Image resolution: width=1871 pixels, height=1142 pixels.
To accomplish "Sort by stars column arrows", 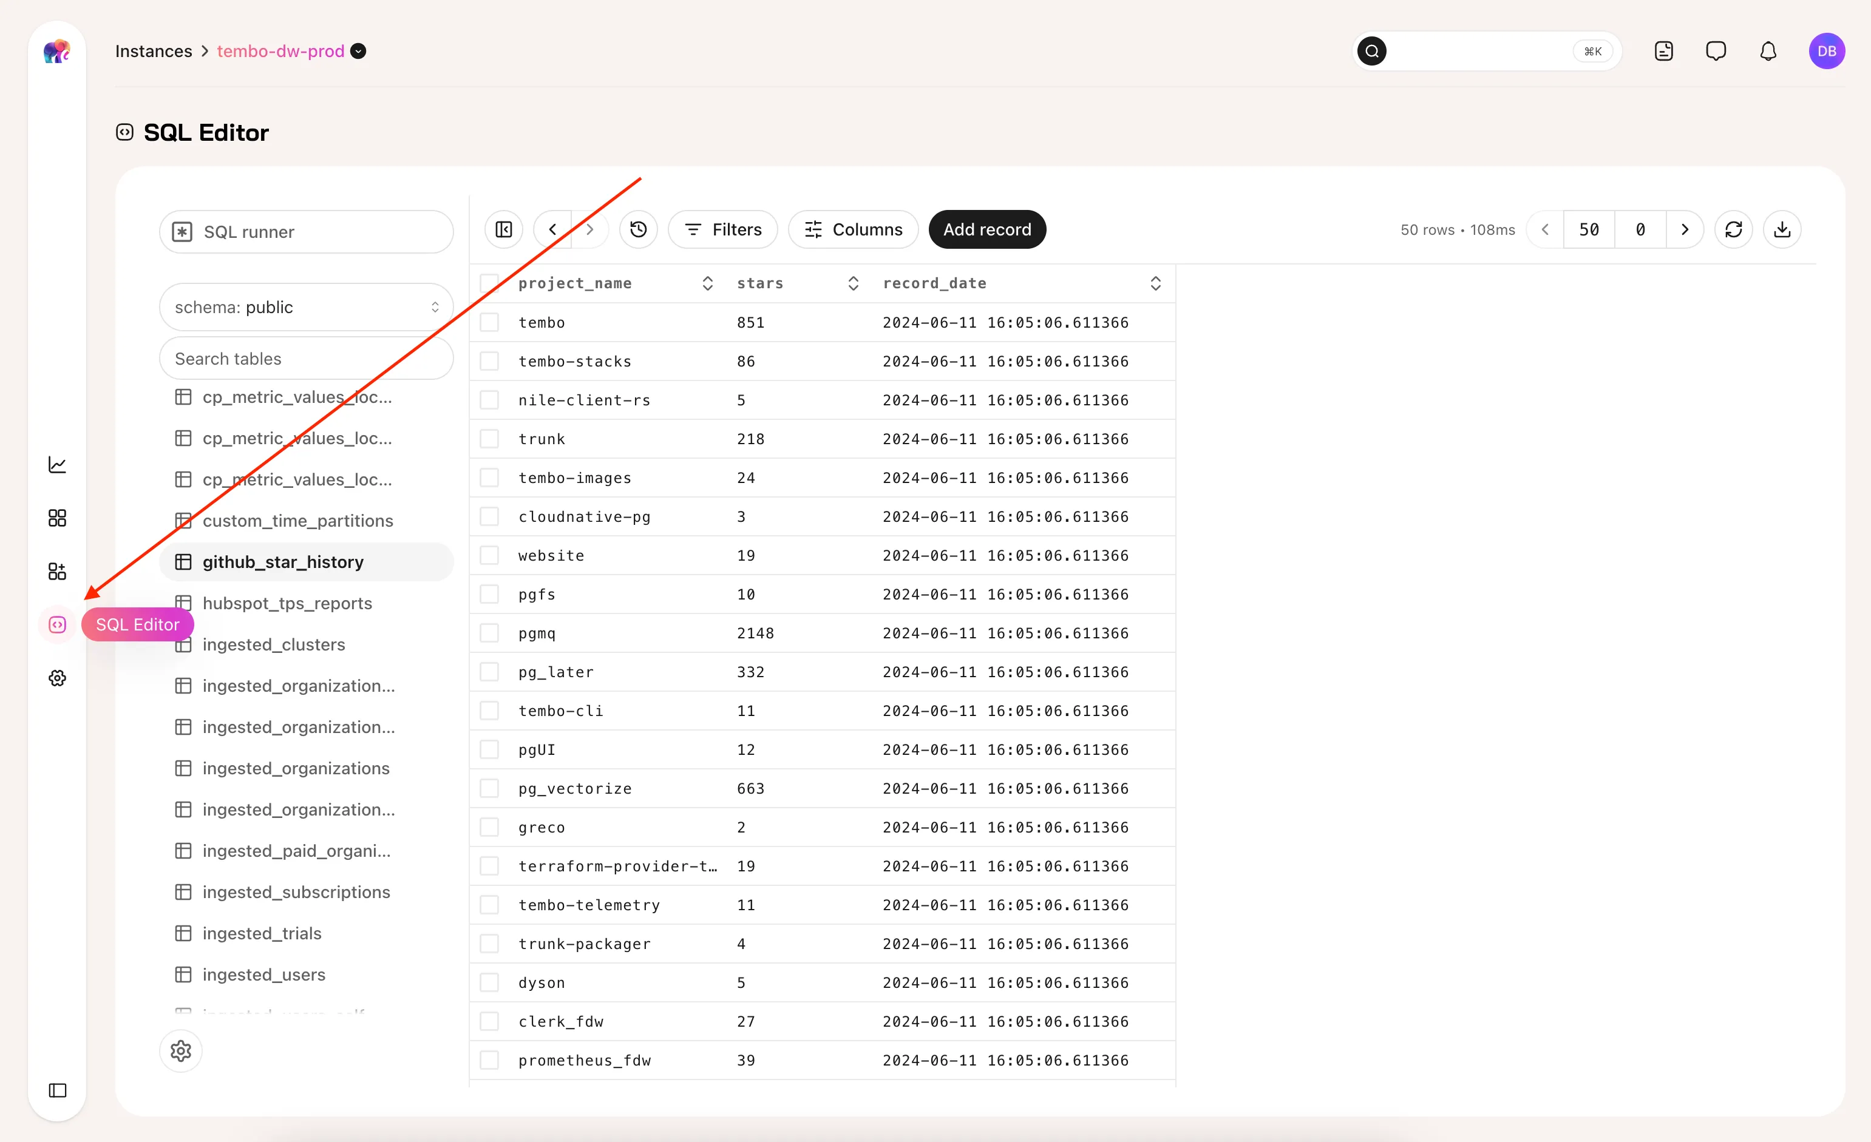I will pos(854,283).
